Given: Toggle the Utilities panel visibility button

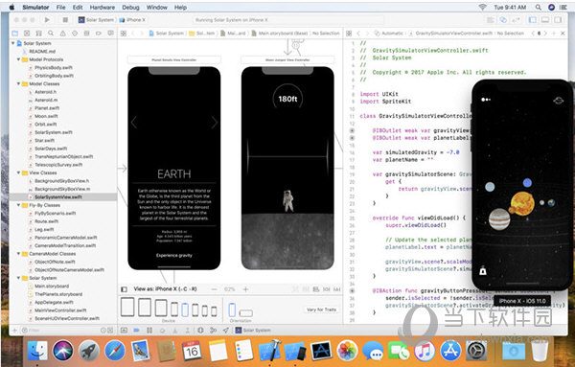Looking at the screenshot, I should point(558,20).
